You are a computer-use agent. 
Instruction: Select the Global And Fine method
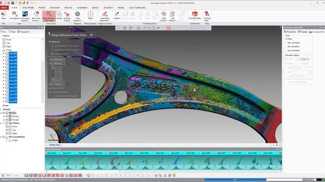click(52, 54)
